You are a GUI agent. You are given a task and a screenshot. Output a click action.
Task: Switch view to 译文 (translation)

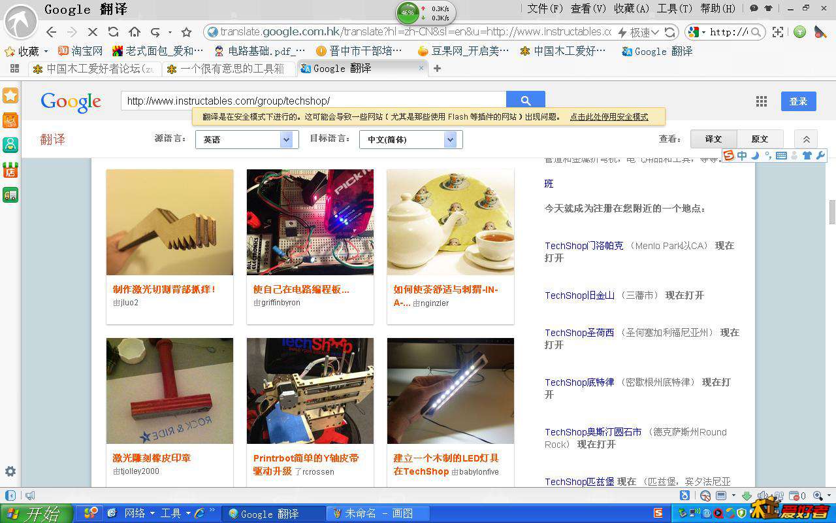pos(713,139)
